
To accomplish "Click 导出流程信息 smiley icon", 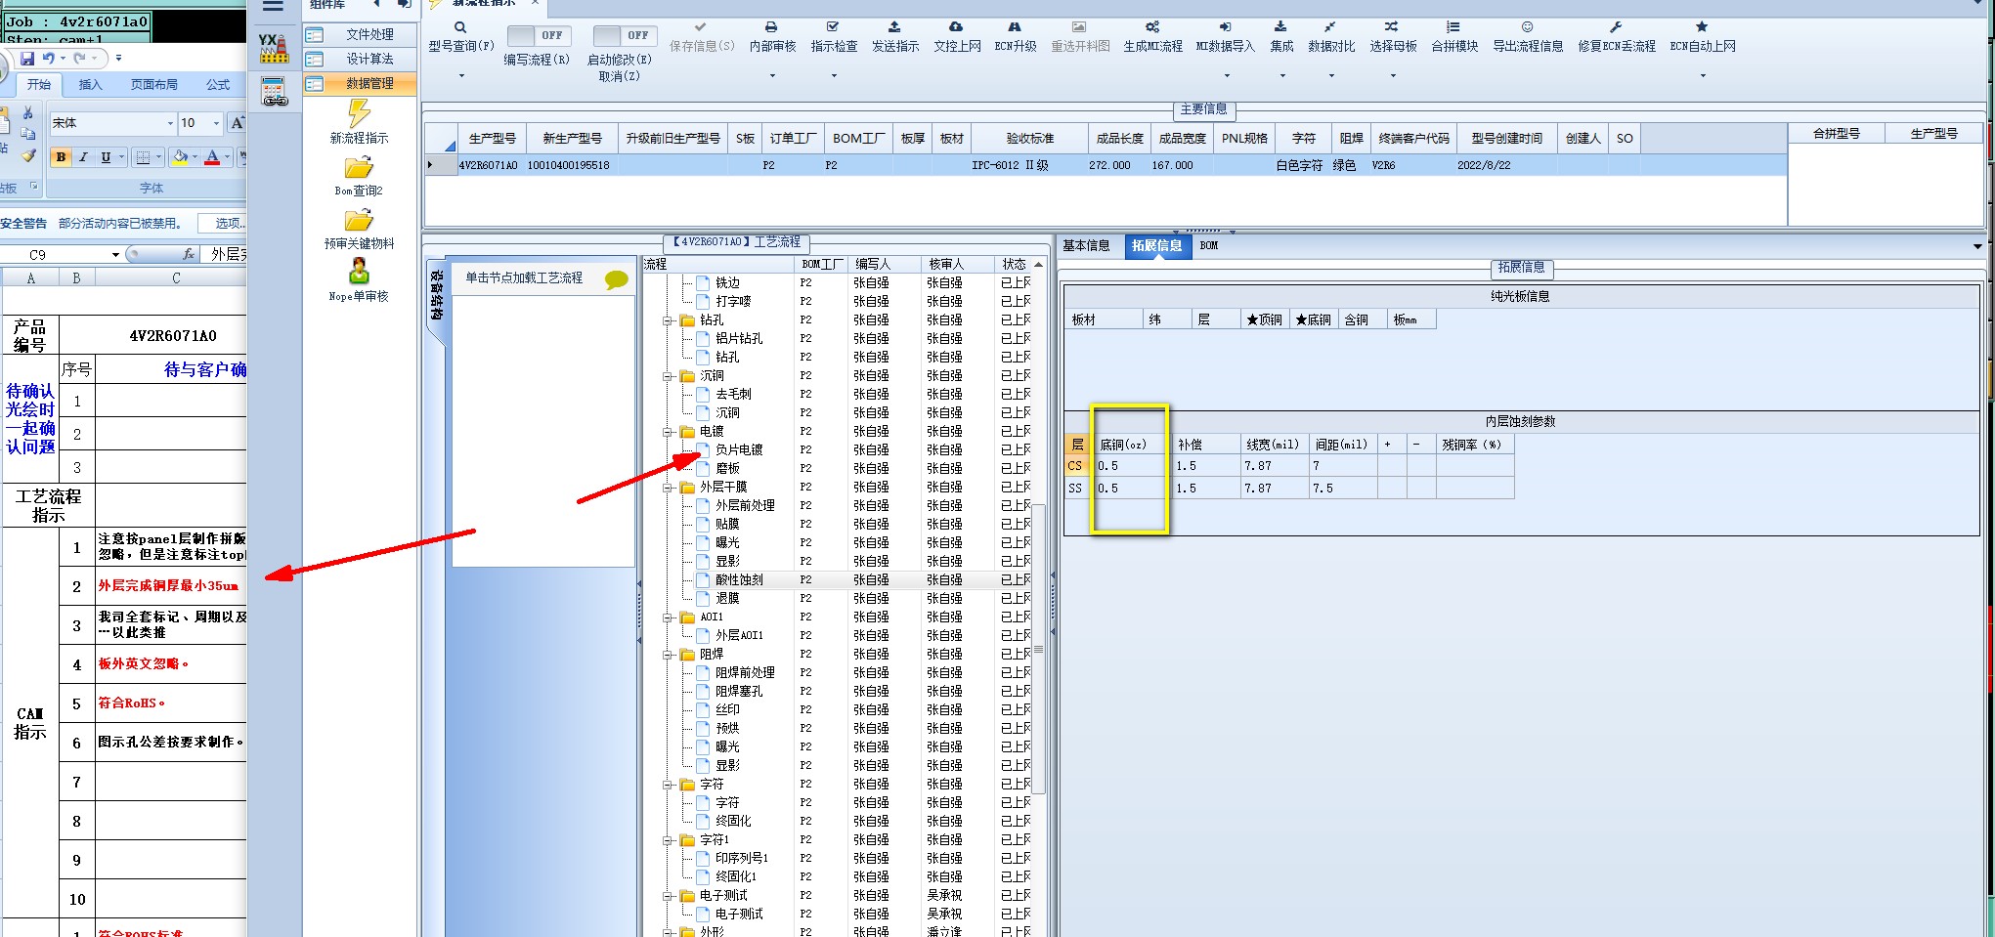I will pos(1527,27).
